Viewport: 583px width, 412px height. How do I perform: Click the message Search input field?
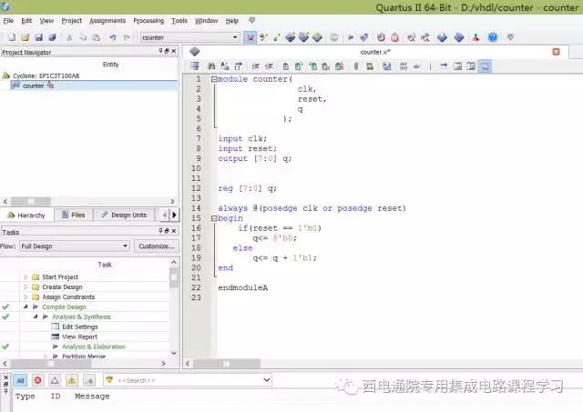[x=188, y=380]
